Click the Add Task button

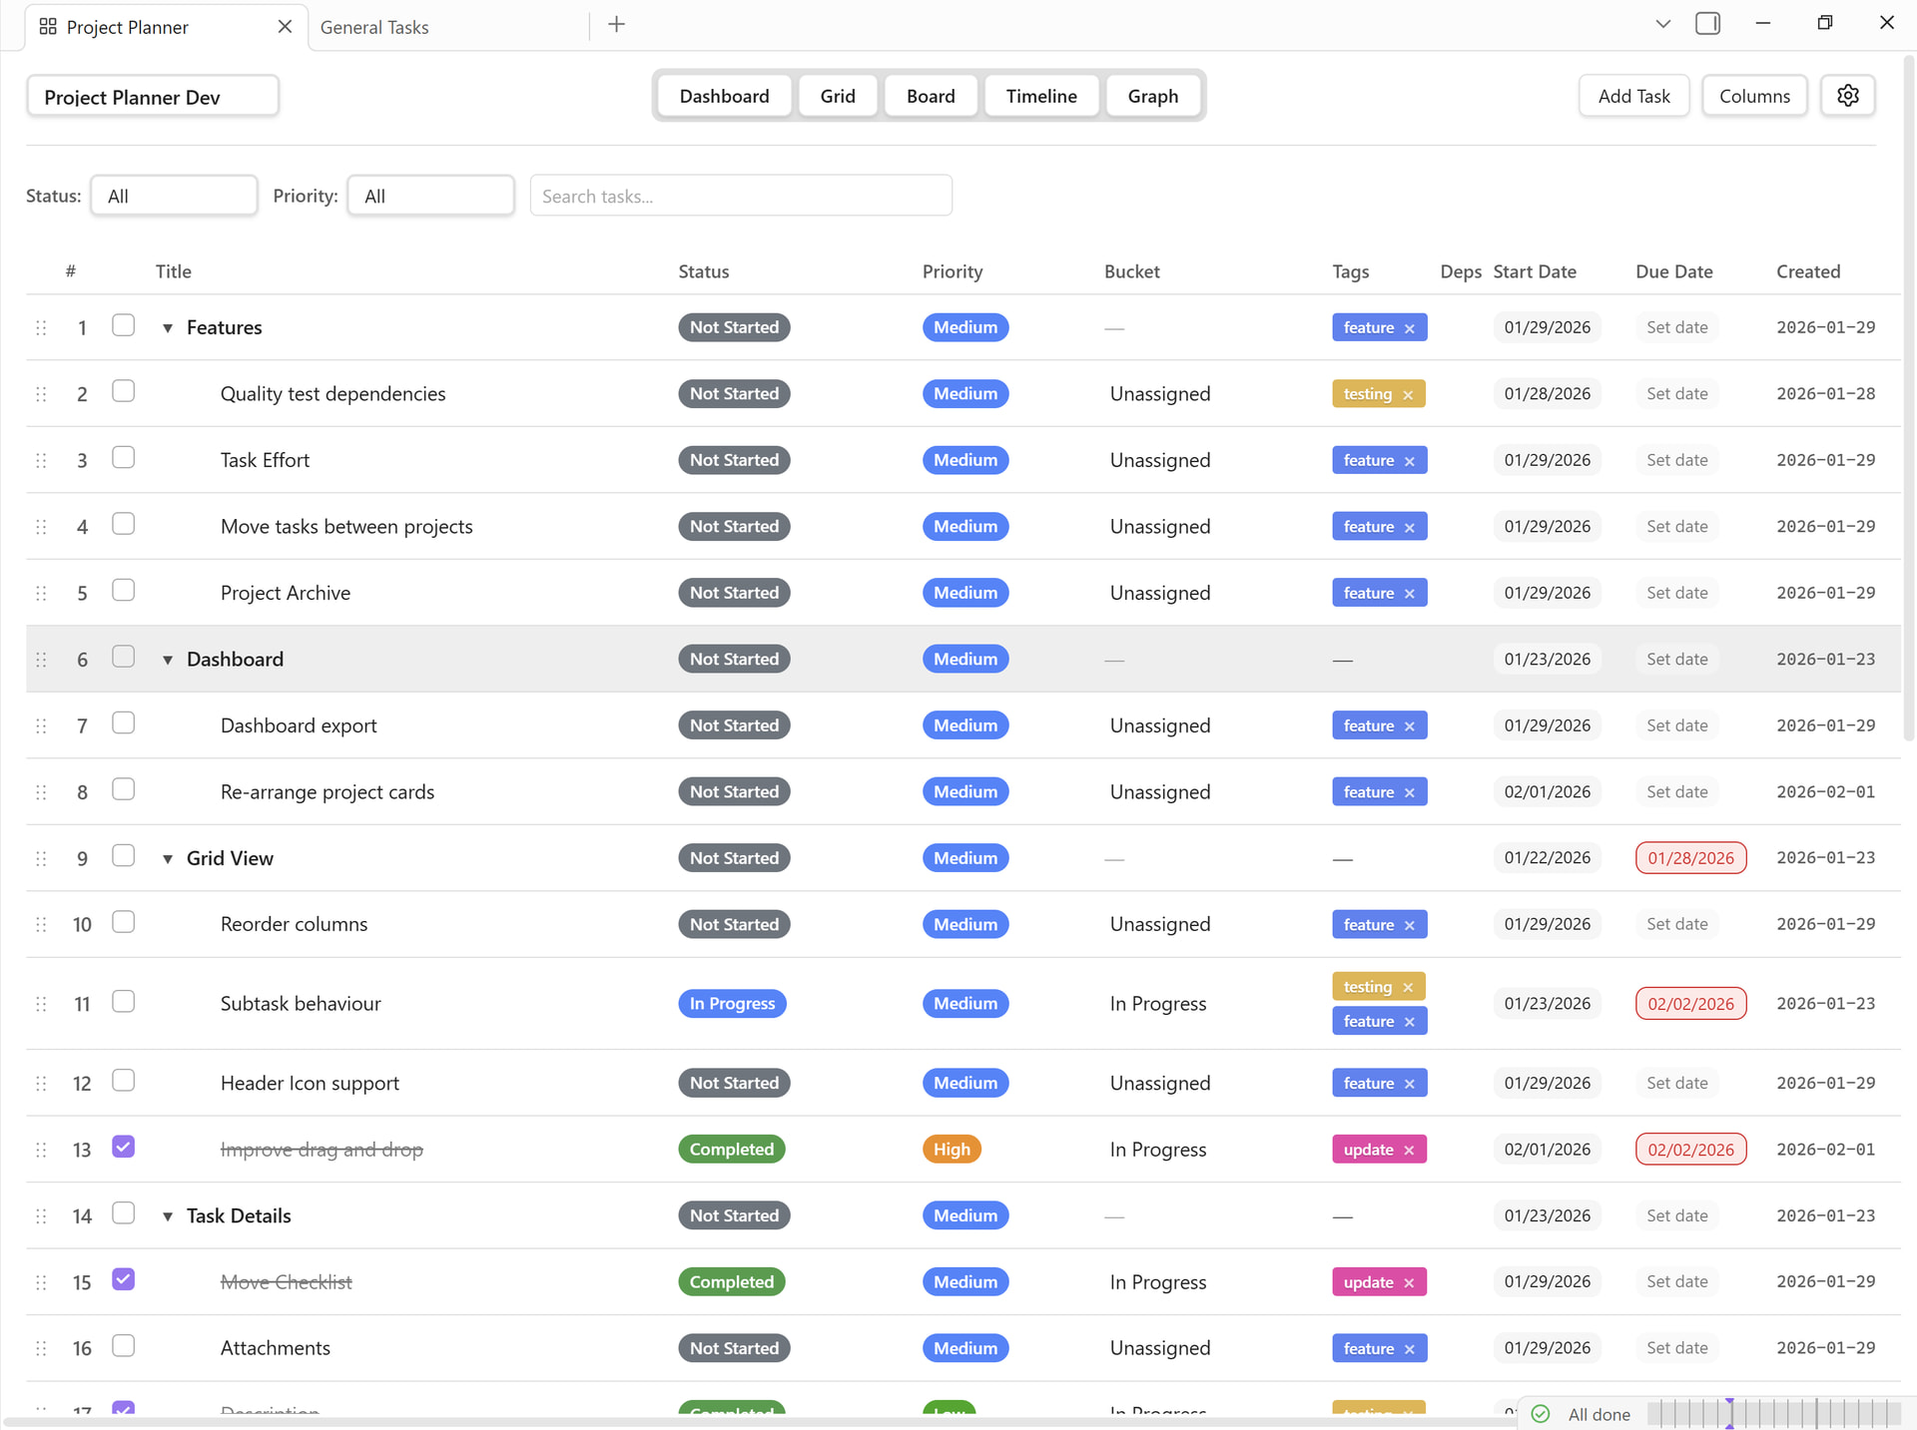click(x=1632, y=96)
